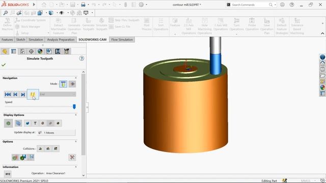Toggle tool holder display option

point(35,123)
